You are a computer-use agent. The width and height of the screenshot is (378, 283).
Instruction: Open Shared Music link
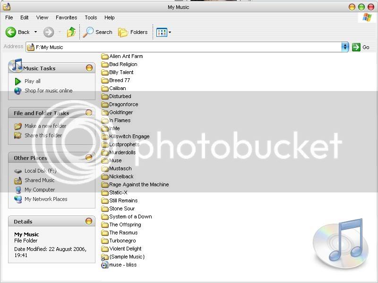point(40,180)
